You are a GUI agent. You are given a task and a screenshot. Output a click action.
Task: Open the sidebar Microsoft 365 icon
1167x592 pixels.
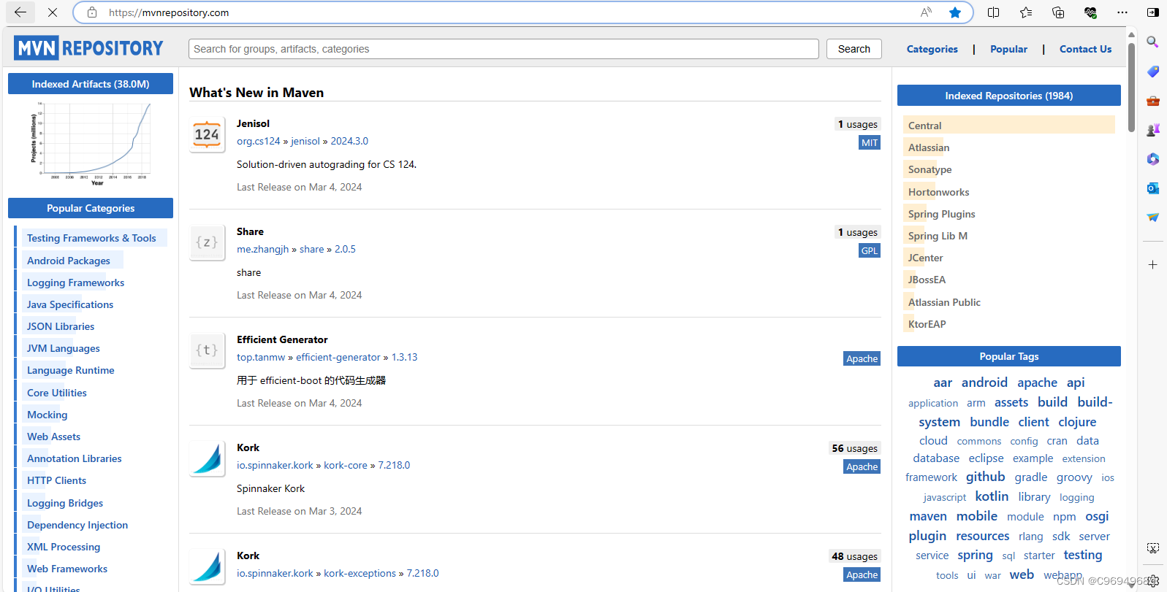(1152, 159)
